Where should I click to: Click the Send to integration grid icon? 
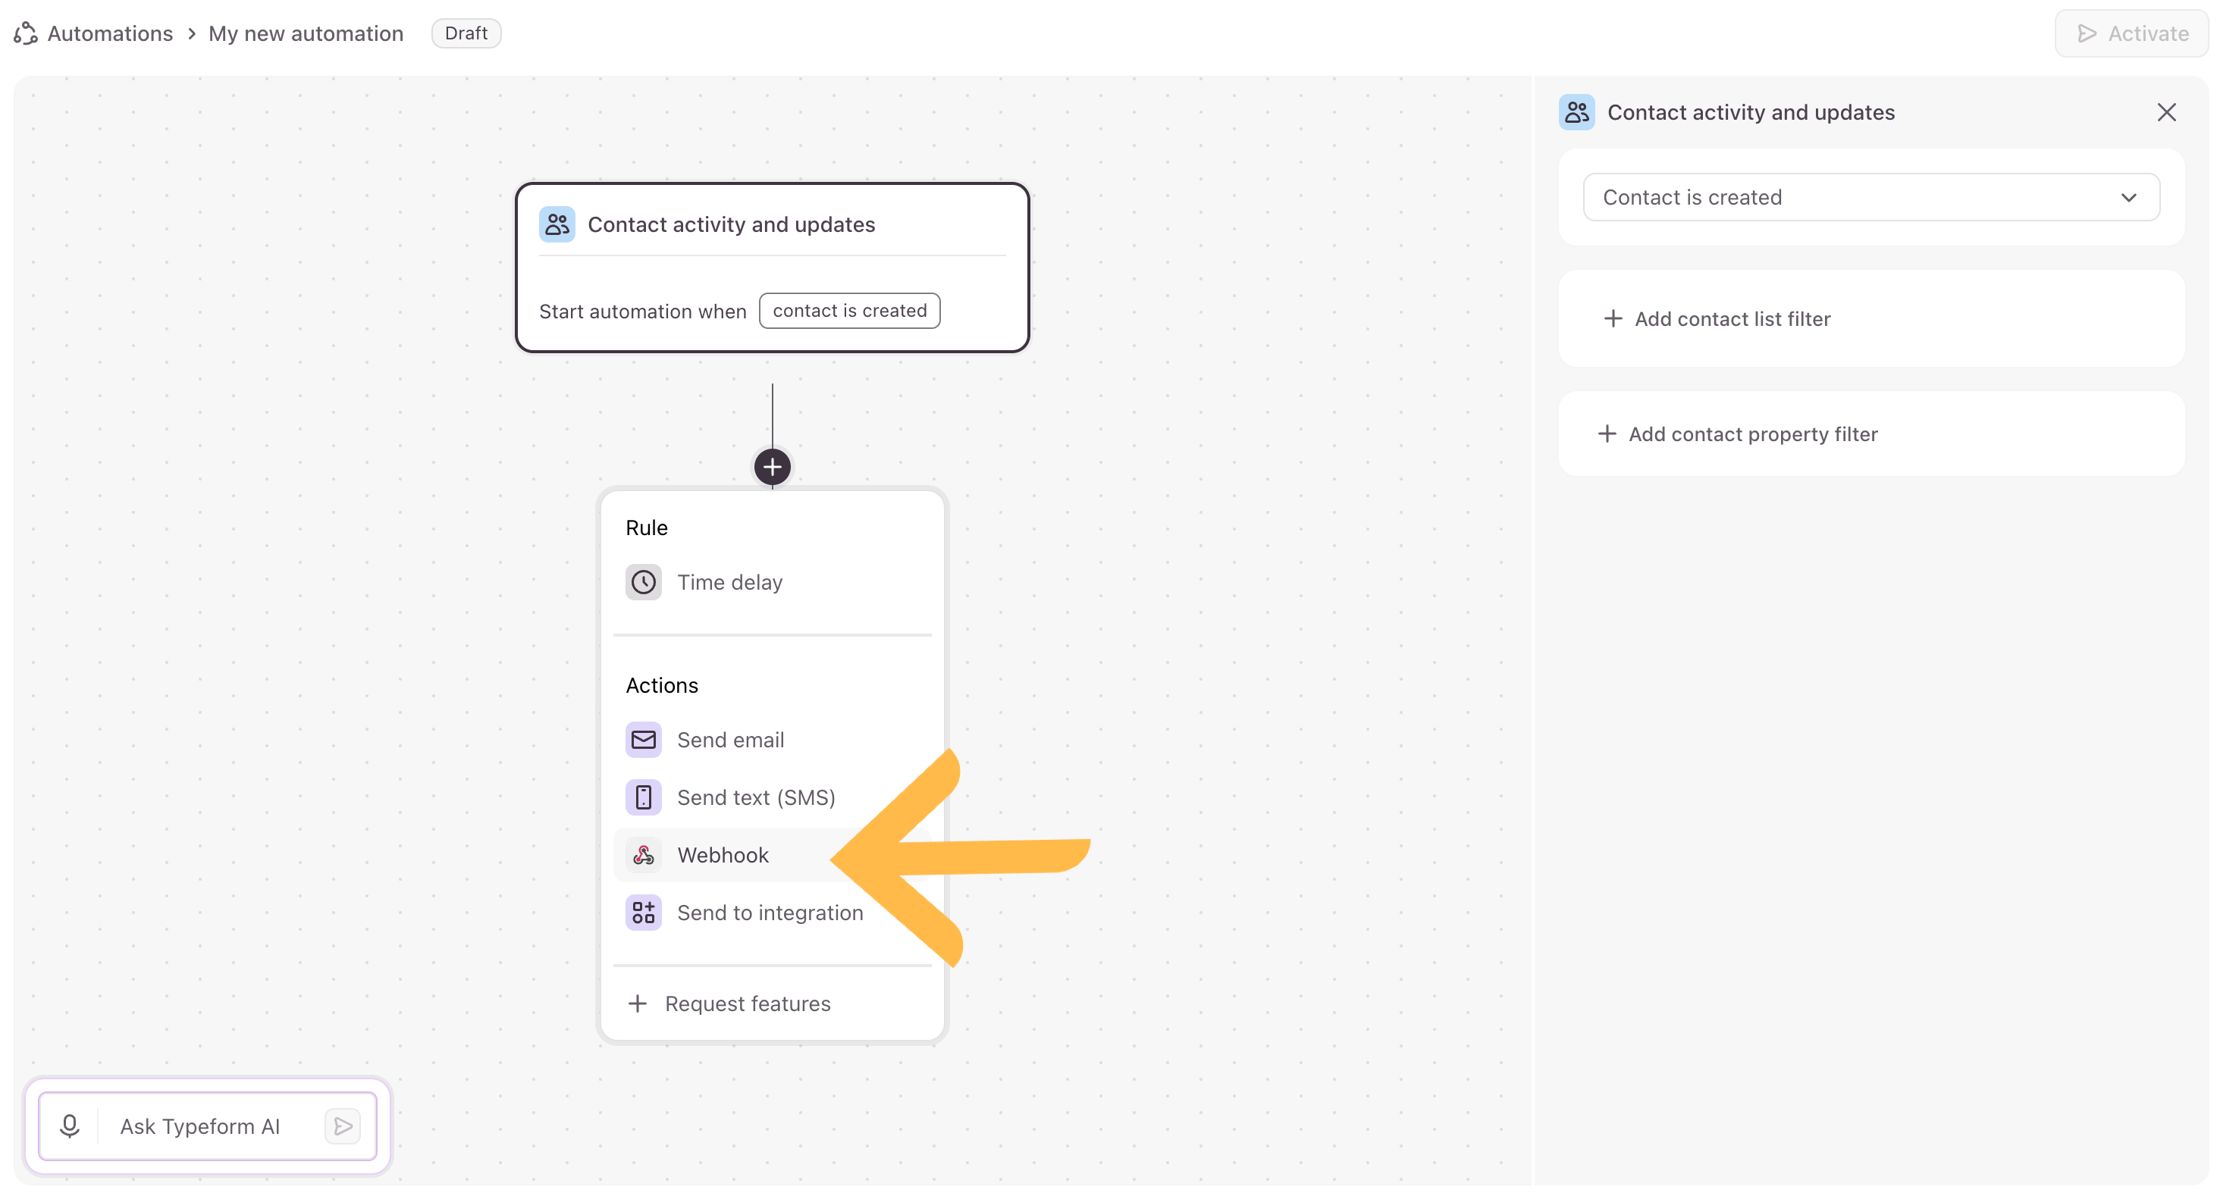pyautogui.click(x=643, y=913)
